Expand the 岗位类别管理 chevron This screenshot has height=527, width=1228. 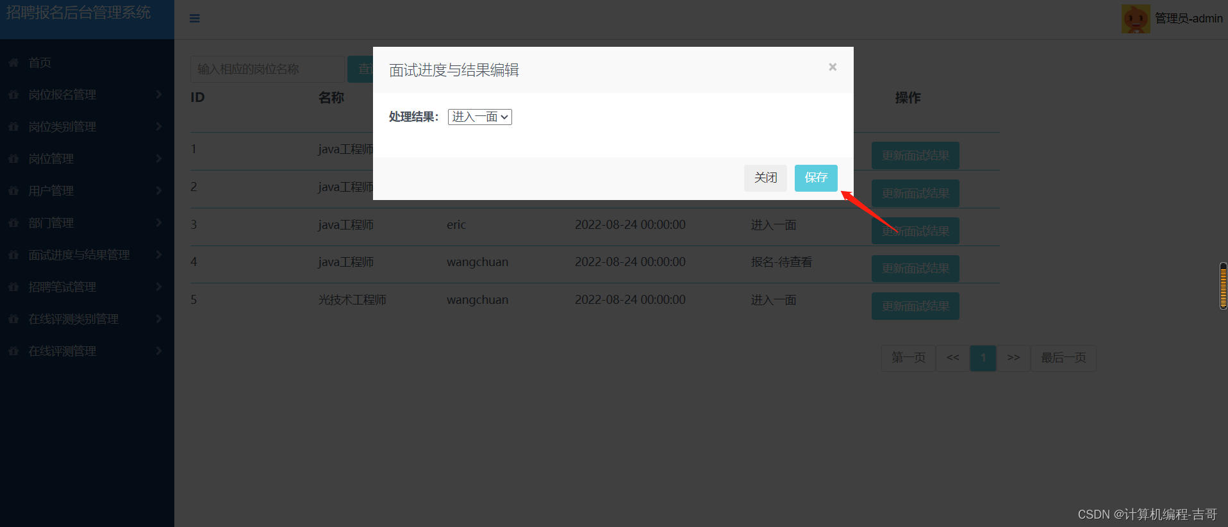(158, 126)
